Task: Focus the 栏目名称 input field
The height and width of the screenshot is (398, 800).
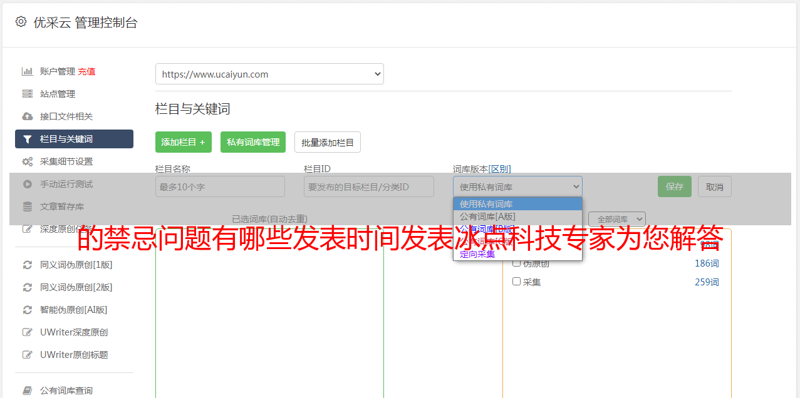Action: [220, 186]
